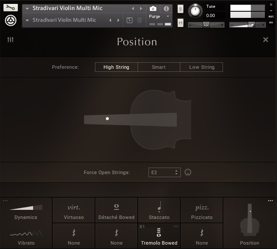This screenshot has height=249, width=277.
Task: Select High String preference
Action: coord(116,67)
